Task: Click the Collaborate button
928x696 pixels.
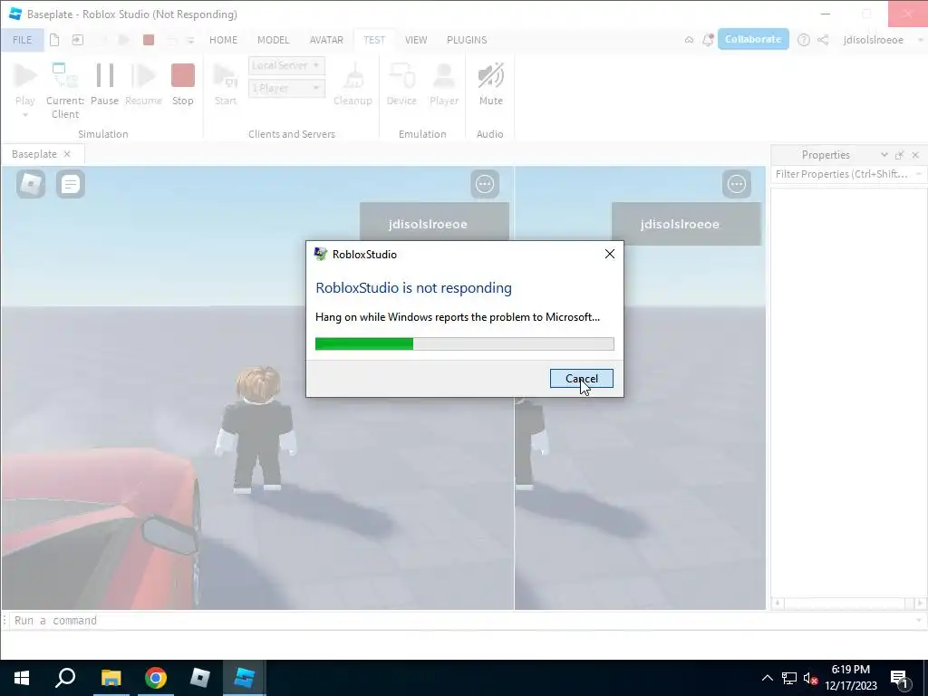Action: (x=753, y=39)
